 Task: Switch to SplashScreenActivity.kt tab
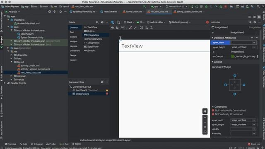click(x=82, y=12)
